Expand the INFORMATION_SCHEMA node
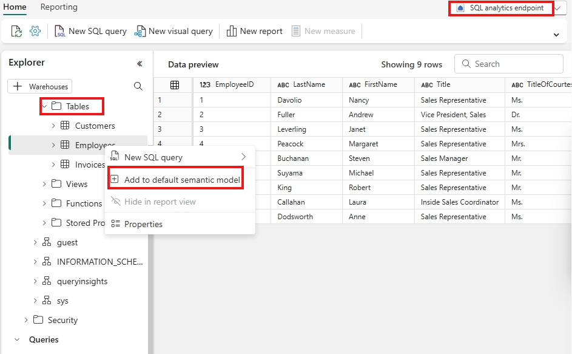 35,262
